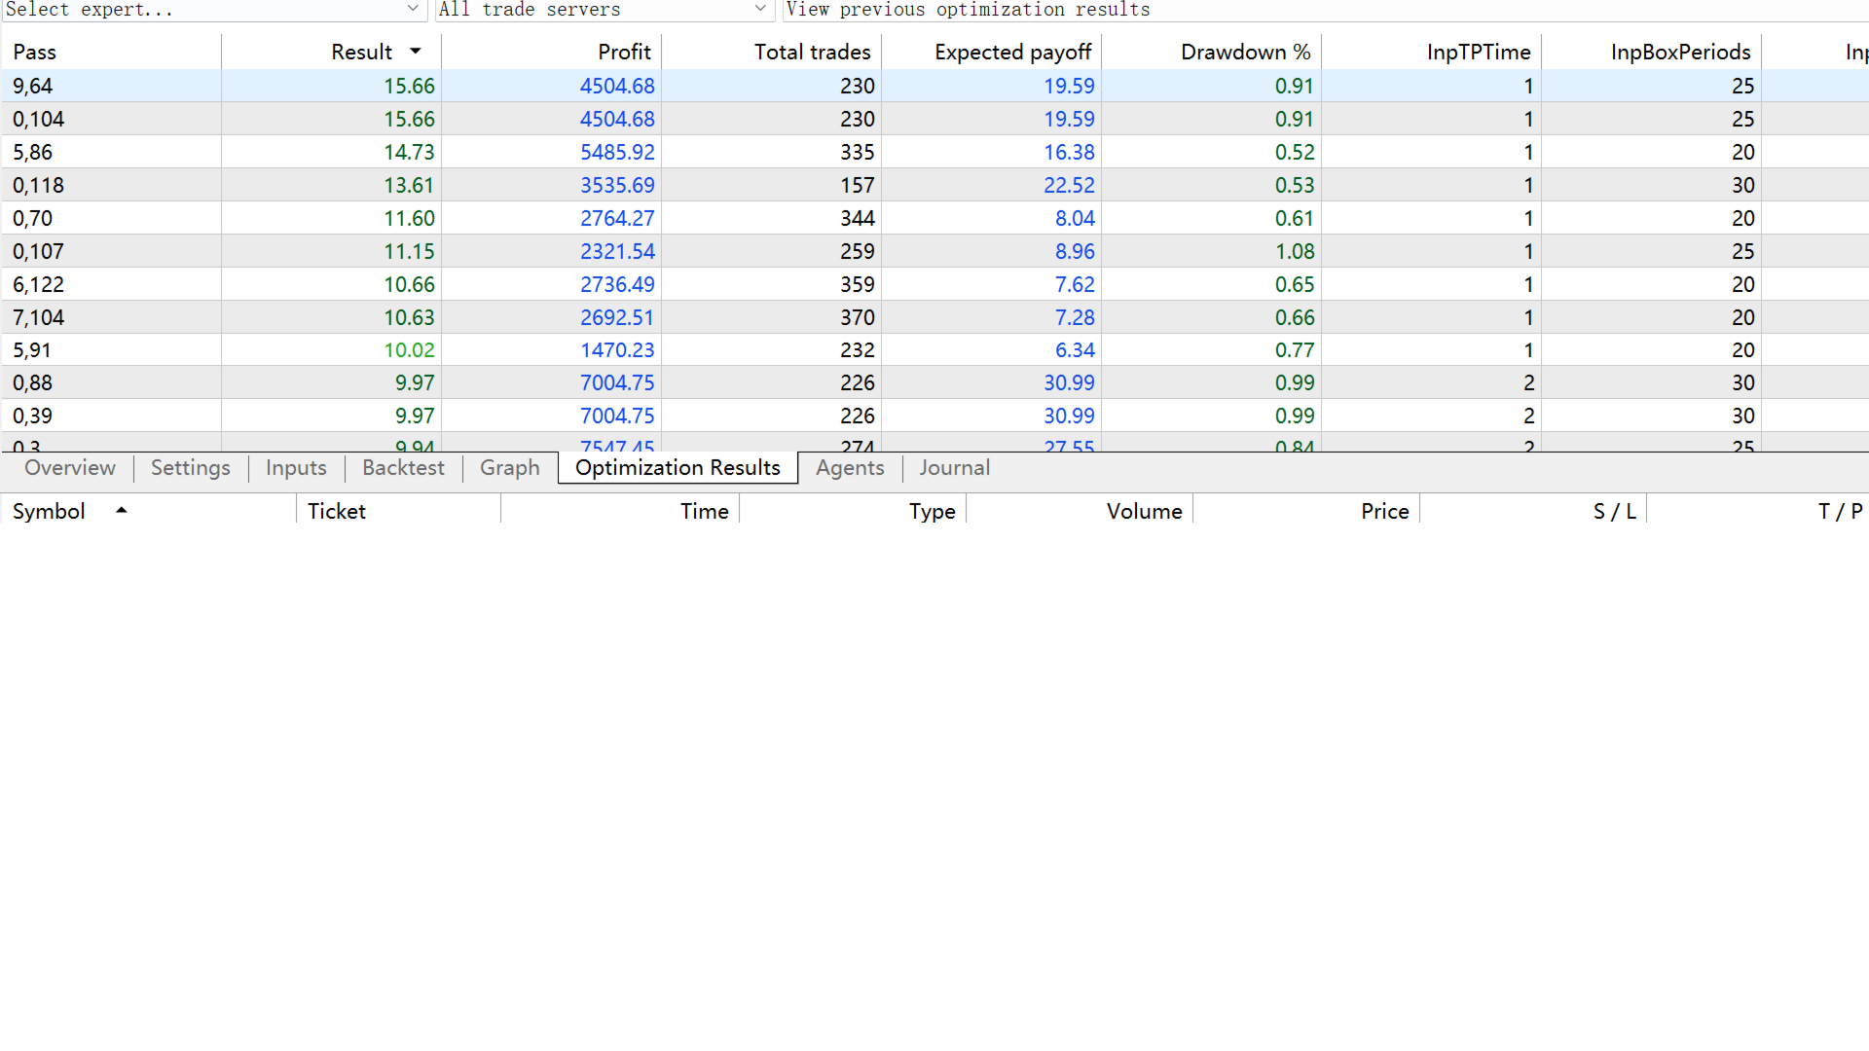Show the Graph tab

[x=509, y=468]
